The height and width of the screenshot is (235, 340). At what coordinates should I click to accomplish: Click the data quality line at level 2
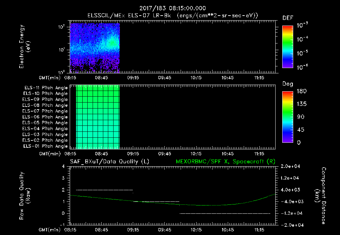[105, 190]
